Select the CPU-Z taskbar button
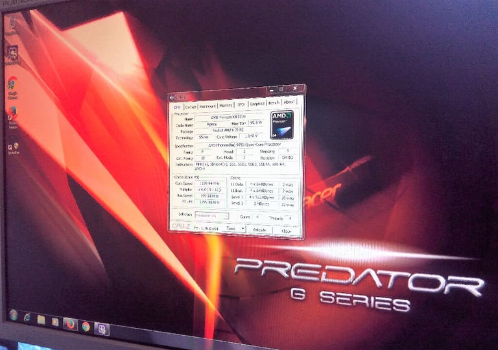The width and height of the screenshot is (498, 350). click(x=102, y=329)
